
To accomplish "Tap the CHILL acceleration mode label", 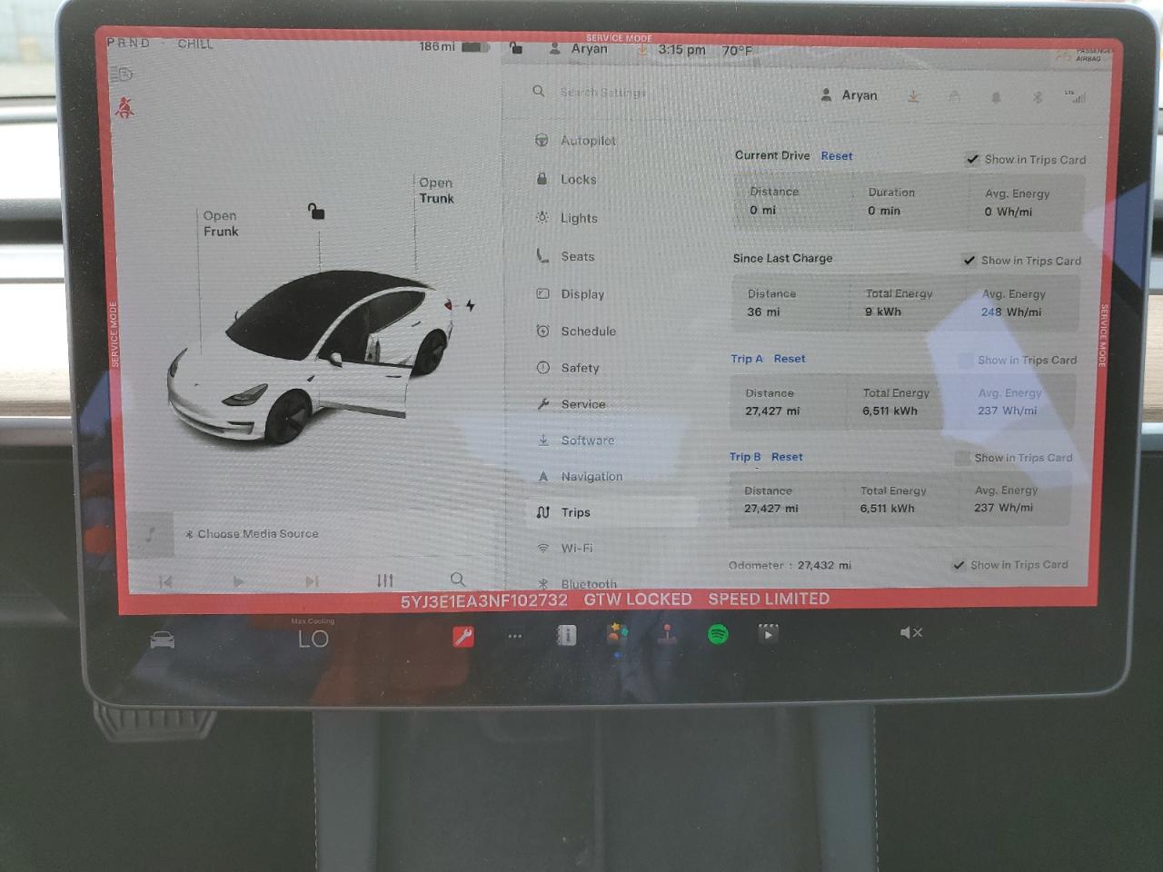I will [195, 44].
